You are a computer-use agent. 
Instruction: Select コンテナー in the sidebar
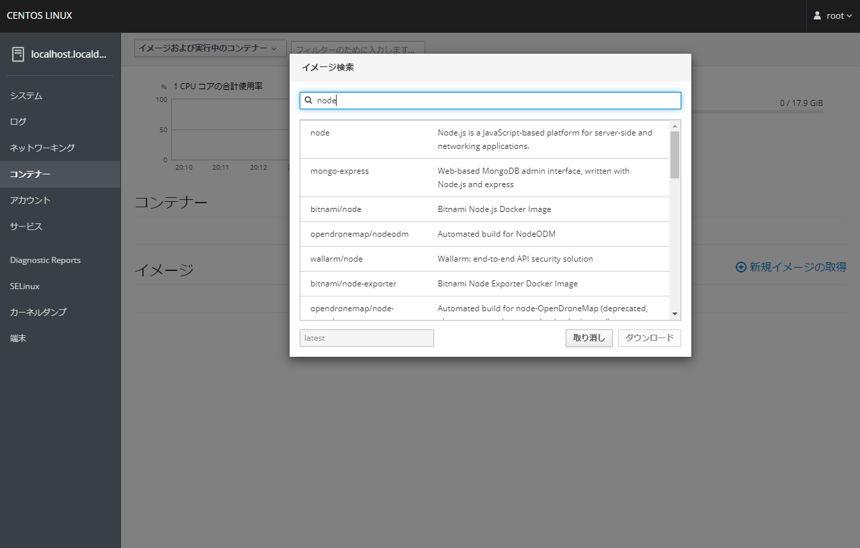tap(60, 174)
